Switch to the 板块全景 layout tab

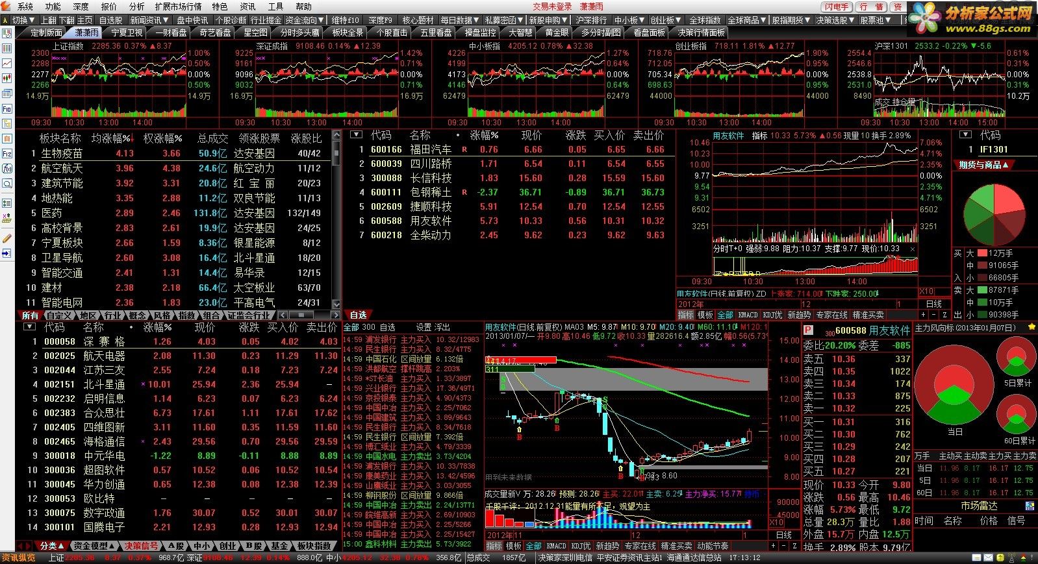348,32
